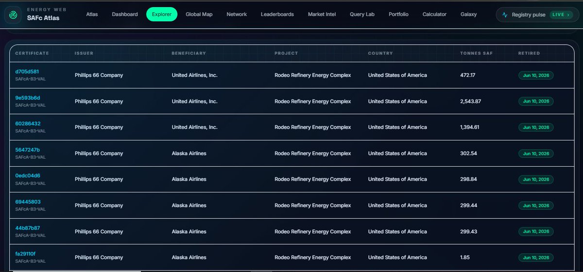Click Alaska Airlines beneficiary in row 44b87b87
This screenshot has height=272, width=583.
tap(189, 232)
